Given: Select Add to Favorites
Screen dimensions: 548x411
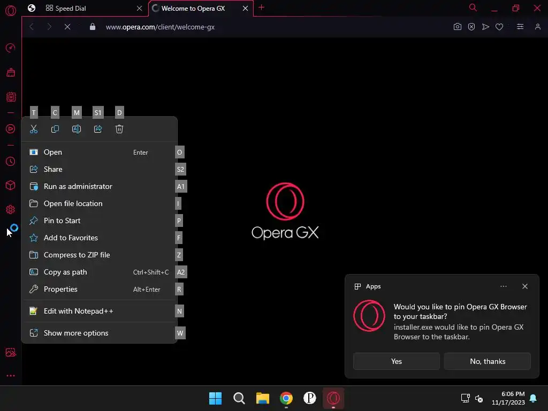Looking at the screenshot, I should pos(99,238).
